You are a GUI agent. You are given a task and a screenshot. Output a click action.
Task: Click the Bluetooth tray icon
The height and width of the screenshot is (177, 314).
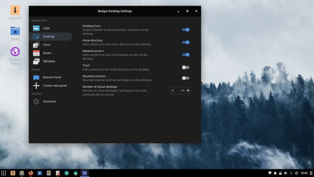coord(291,173)
